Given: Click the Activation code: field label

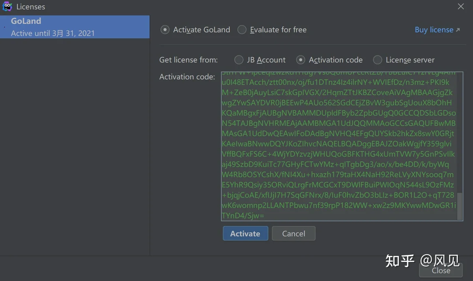Looking at the screenshot, I should [x=187, y=77].
